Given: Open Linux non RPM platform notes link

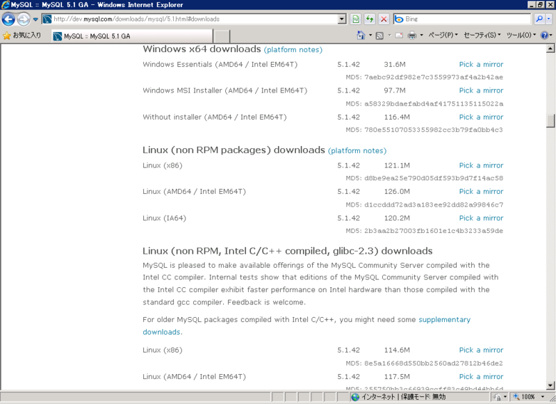Looking at the screenshot, I should pos(357,151).
